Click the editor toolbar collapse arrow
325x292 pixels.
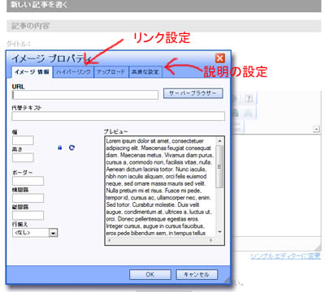pyautogui.click(x=316, y=129)
